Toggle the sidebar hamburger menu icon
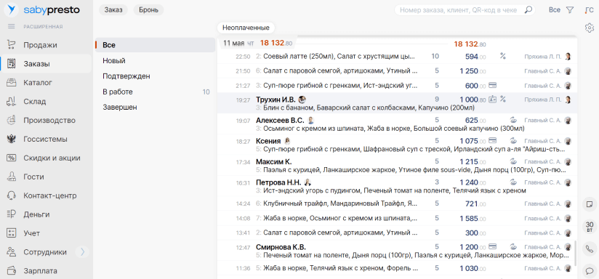The image size is (599, 279). [12, 27]
